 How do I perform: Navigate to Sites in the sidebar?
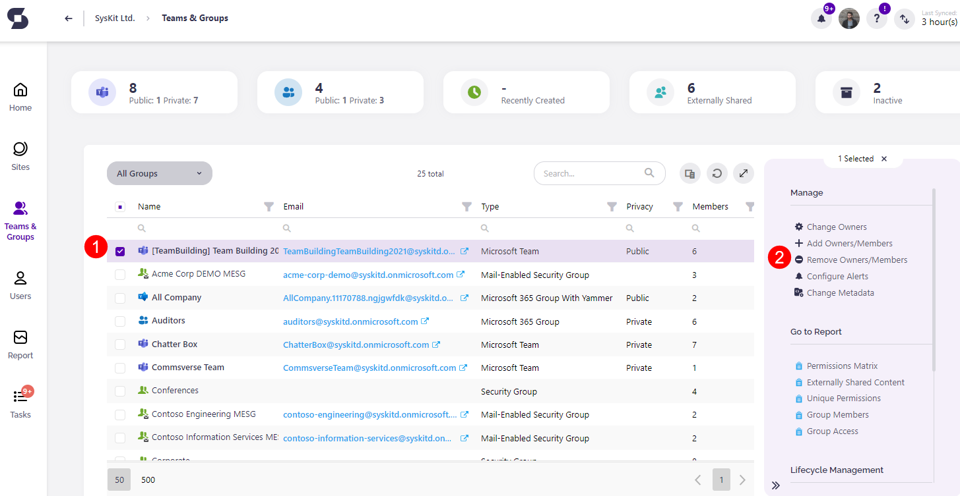pos(20,156)
